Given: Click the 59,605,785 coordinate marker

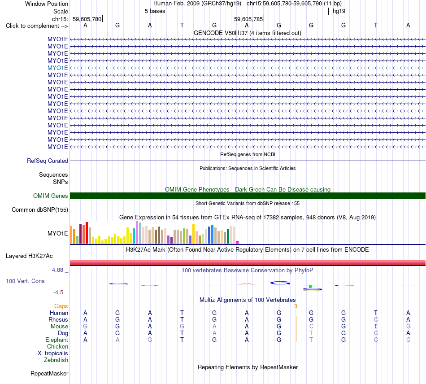Looking at the screenshot, I should 248,19.
